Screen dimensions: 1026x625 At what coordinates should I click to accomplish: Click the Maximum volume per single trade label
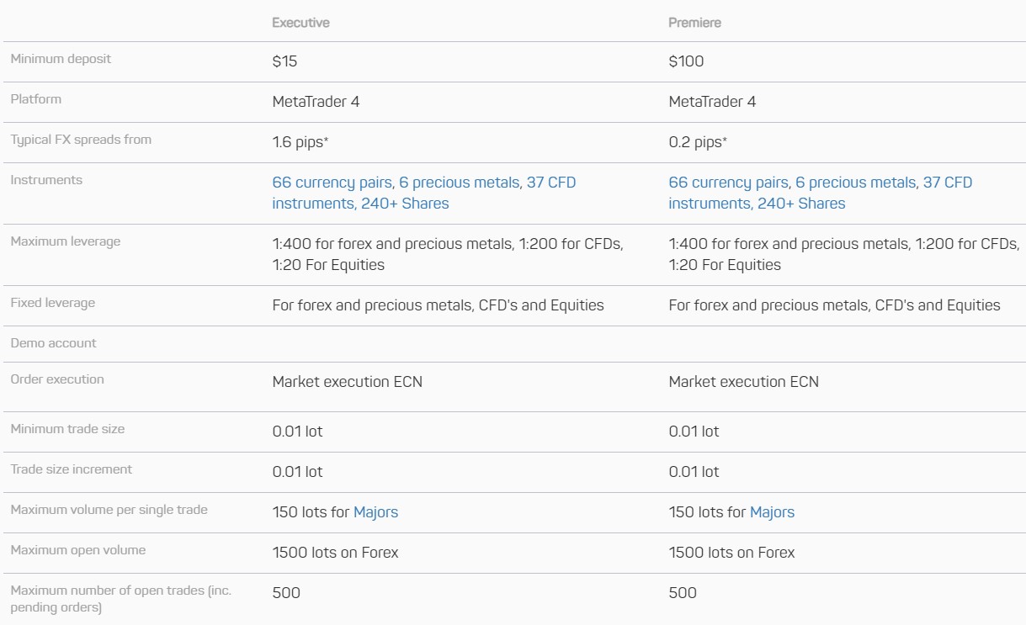109,510
